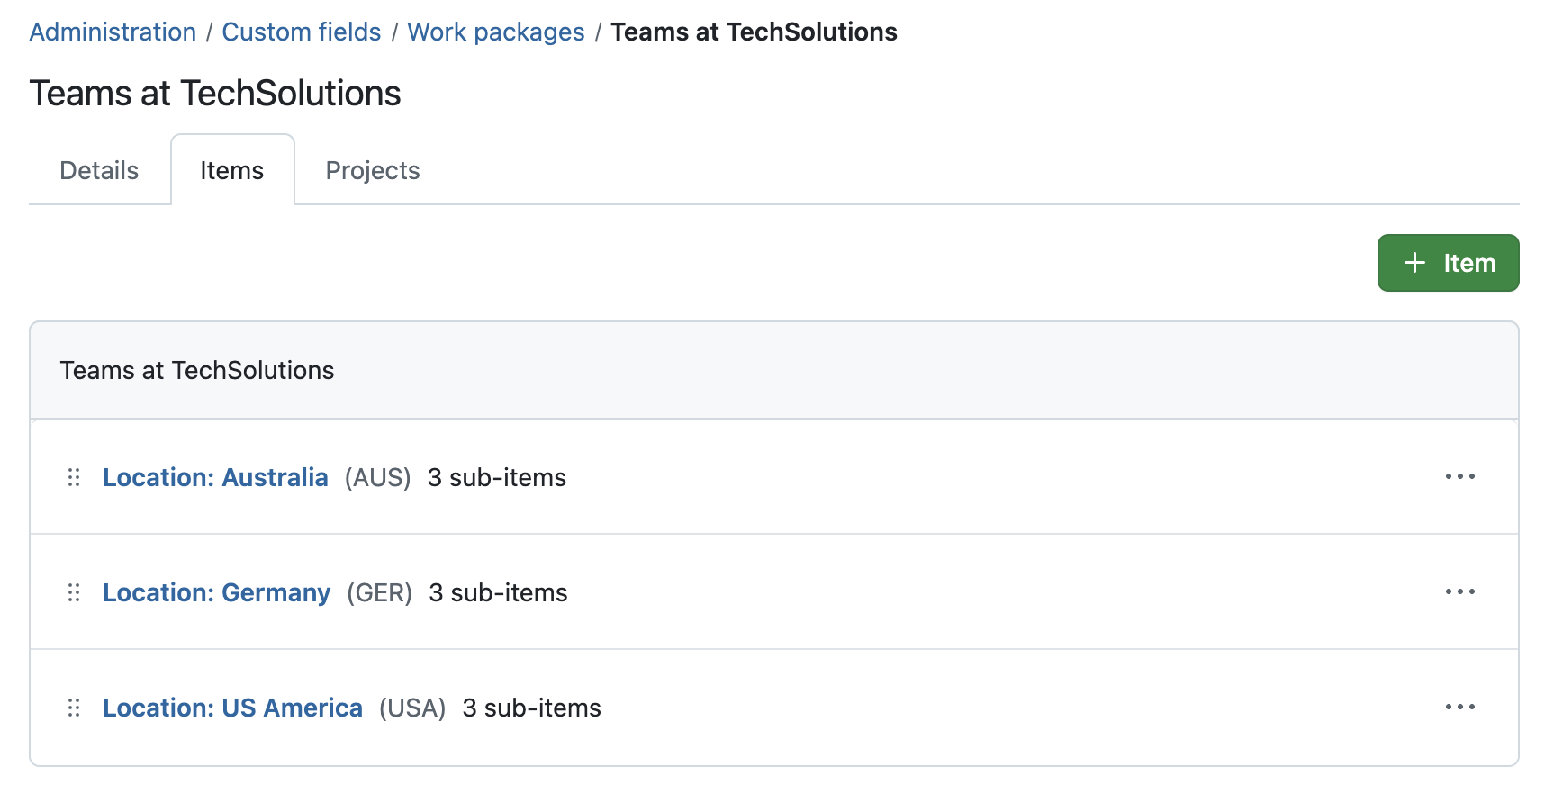Open more actions menu for Australia row
Viewport: 1545px width, 812px height.
click(x=1459, y=476)
